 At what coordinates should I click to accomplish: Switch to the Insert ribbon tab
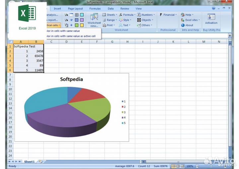57,9
